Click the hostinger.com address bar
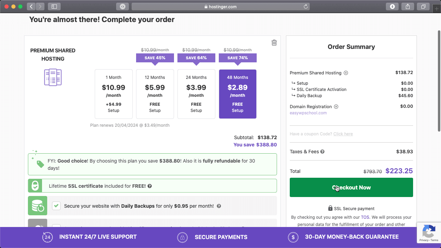Image resolution: width=441 pixels, height=248 pixels. pyautogui.click(x=220, y=6)
